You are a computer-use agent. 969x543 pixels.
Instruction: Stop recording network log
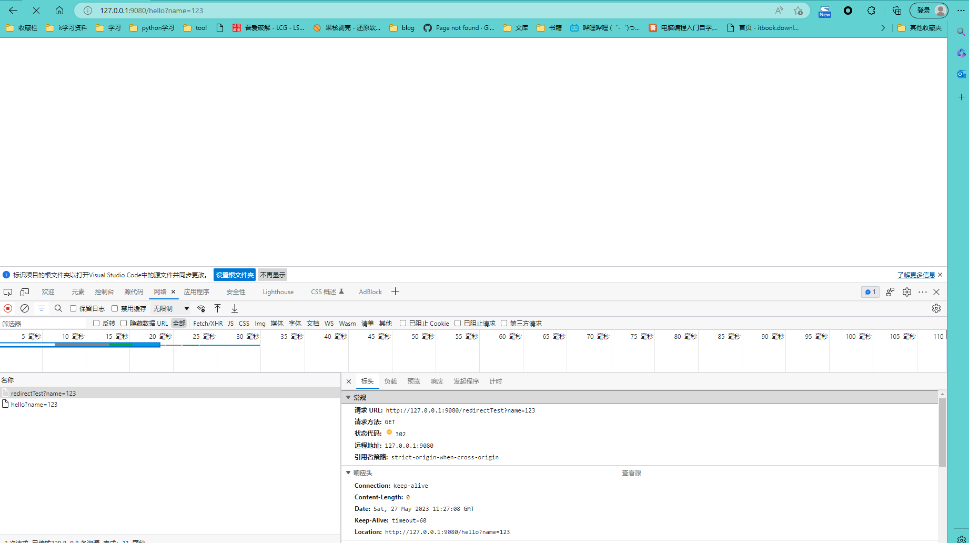(8, 308)
